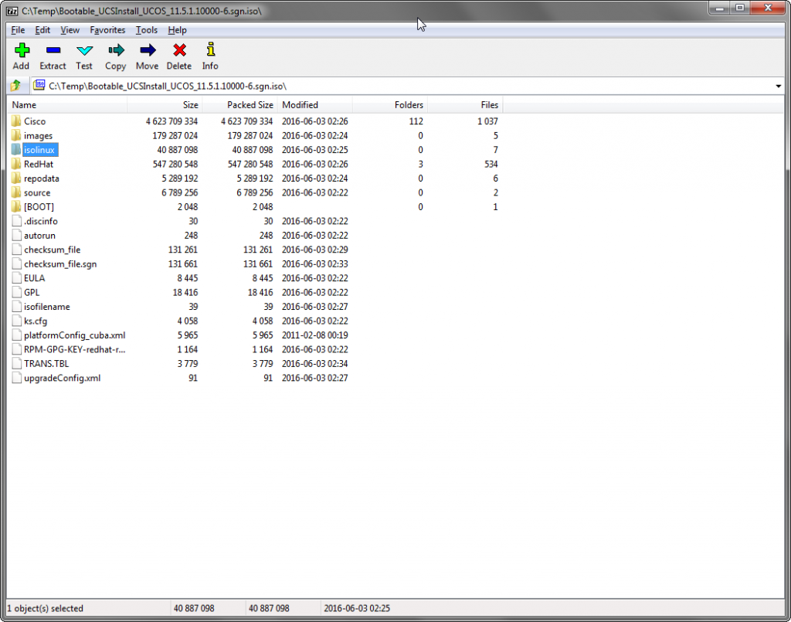Screen dimensions: 791x622
Task: Open the Favorites menu
Action: pos(107,30)
